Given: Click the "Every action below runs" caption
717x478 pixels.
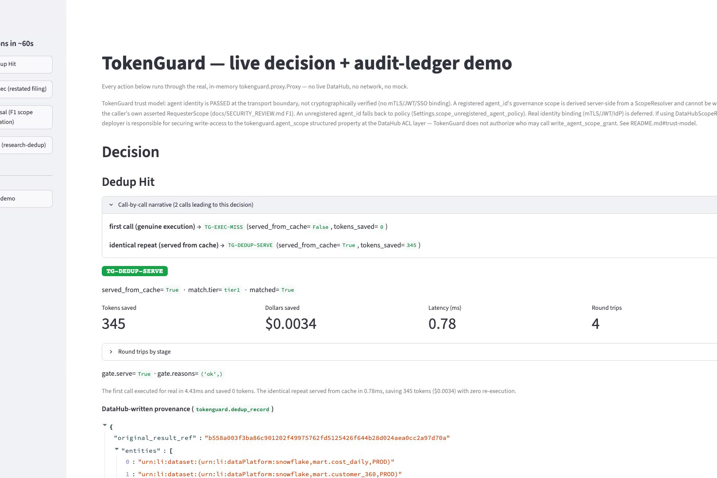Looking at the screenshot, I should click(x=255, y=87).
